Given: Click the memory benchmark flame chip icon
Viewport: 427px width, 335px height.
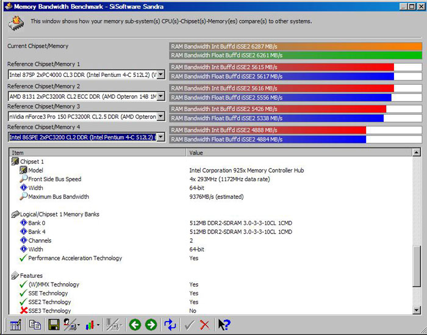Looking at the screenshot, I should pos(16,23).
